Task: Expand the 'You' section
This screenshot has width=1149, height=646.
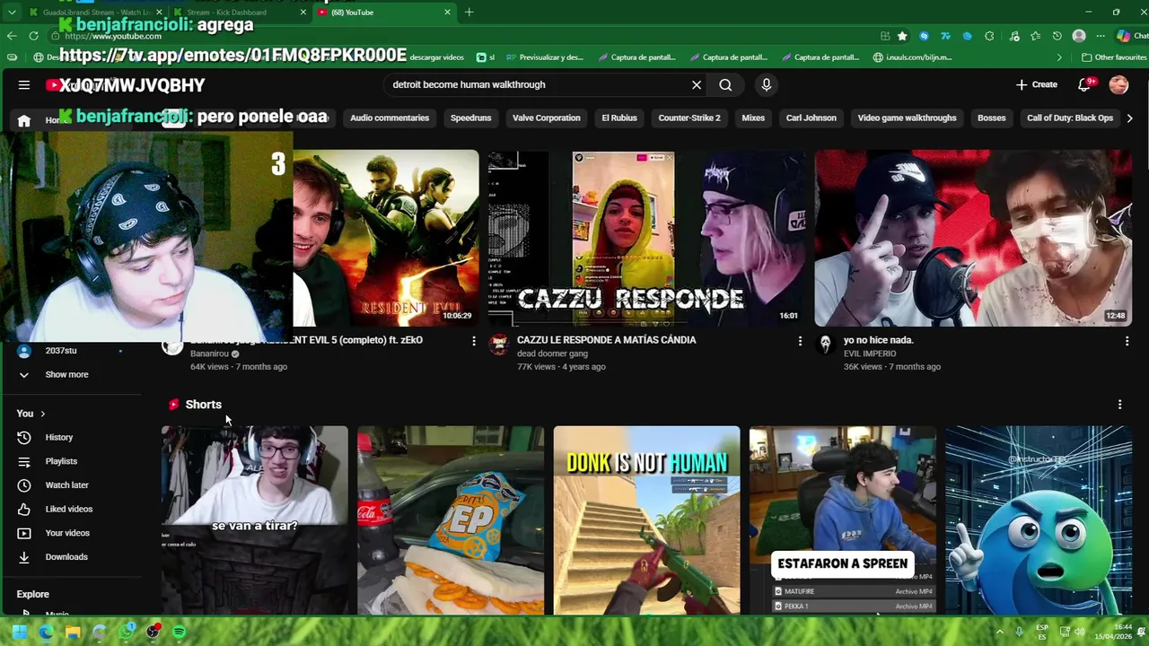Action: coord(31,414)
